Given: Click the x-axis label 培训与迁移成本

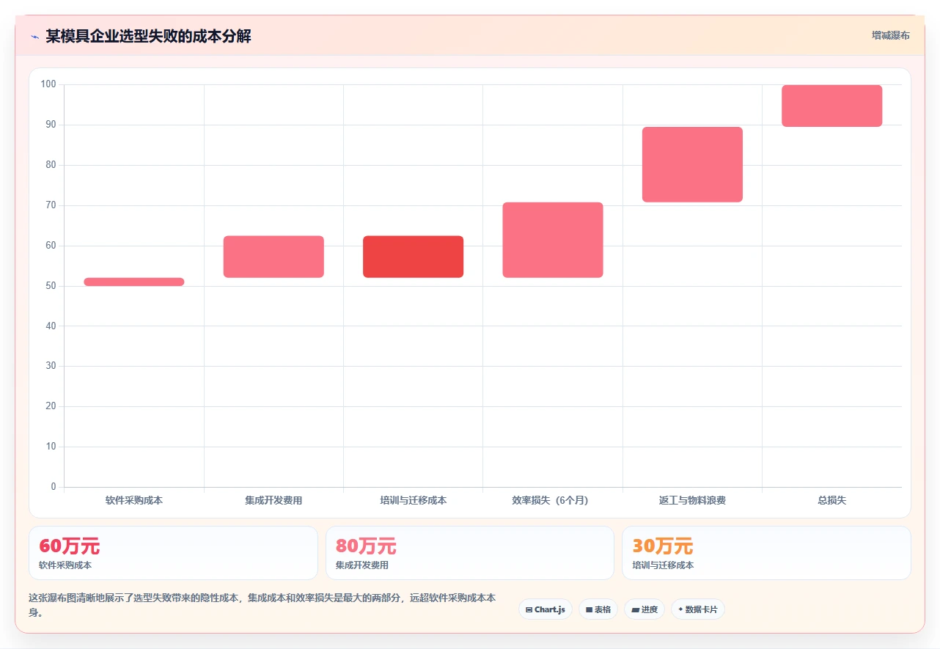Looking at the screenshot, I should point(414,500).
